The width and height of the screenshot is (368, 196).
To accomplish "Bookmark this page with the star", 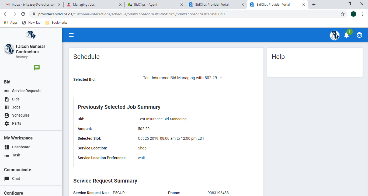I will [x=343, y=14].
